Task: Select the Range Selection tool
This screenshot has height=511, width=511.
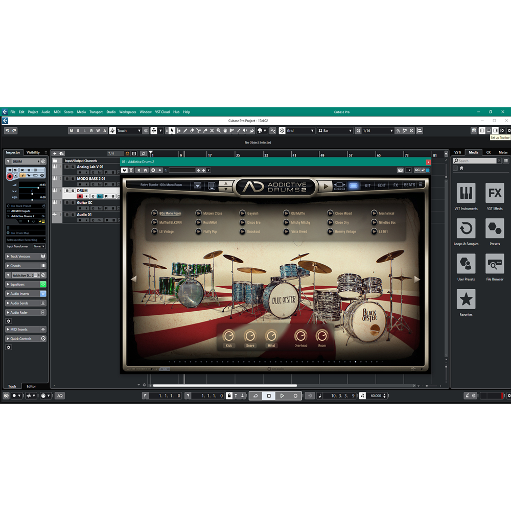Action: 178,131
